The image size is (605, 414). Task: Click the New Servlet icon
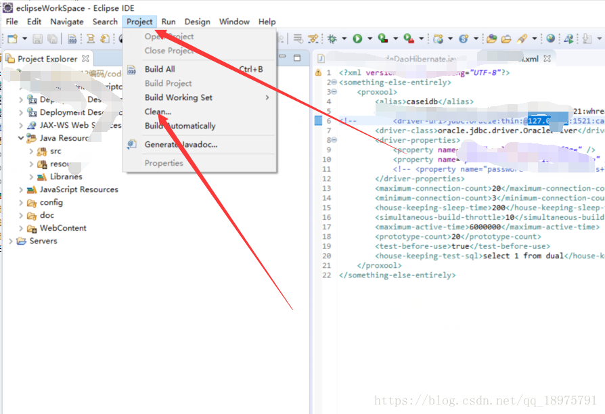pyautogui.click(x=464, y=39)
